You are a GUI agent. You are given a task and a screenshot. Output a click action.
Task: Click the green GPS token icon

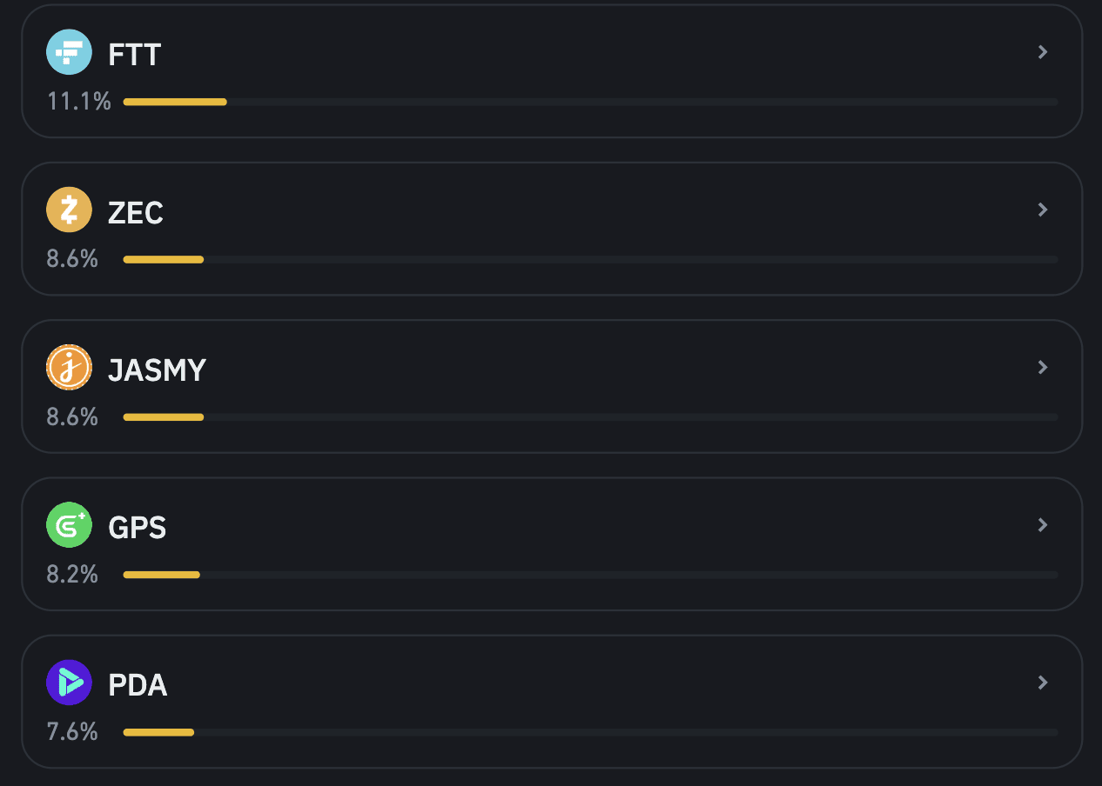point(69,525)
